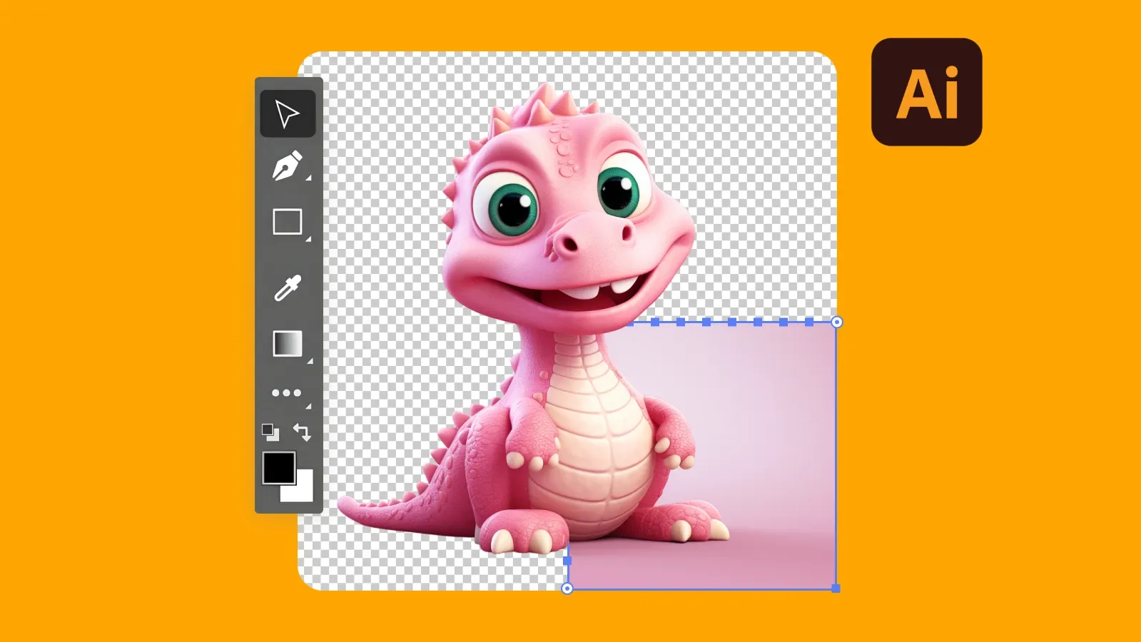Pick the Eyedropper tool

tap(288, 288)
